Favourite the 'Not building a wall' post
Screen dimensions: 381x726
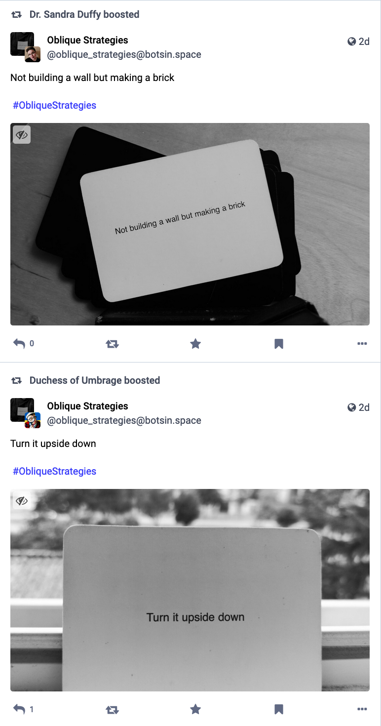point(195,344)
